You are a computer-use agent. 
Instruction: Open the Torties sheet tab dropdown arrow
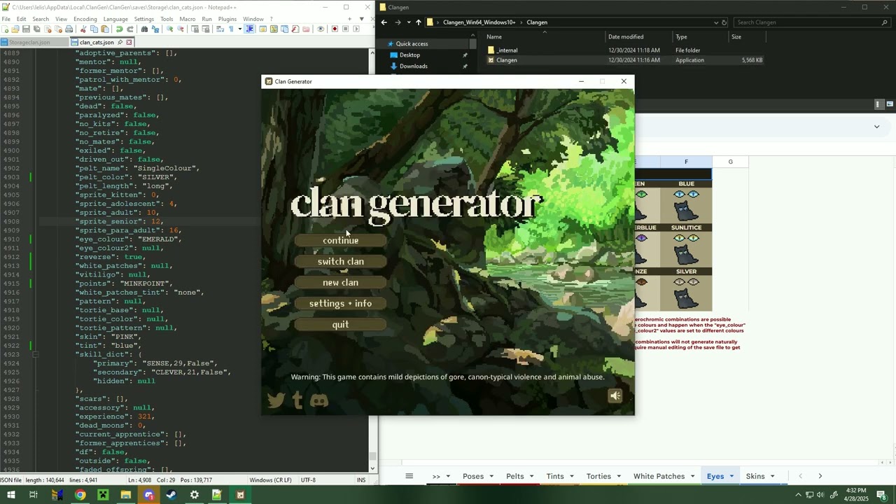click(x=619, y=476)
